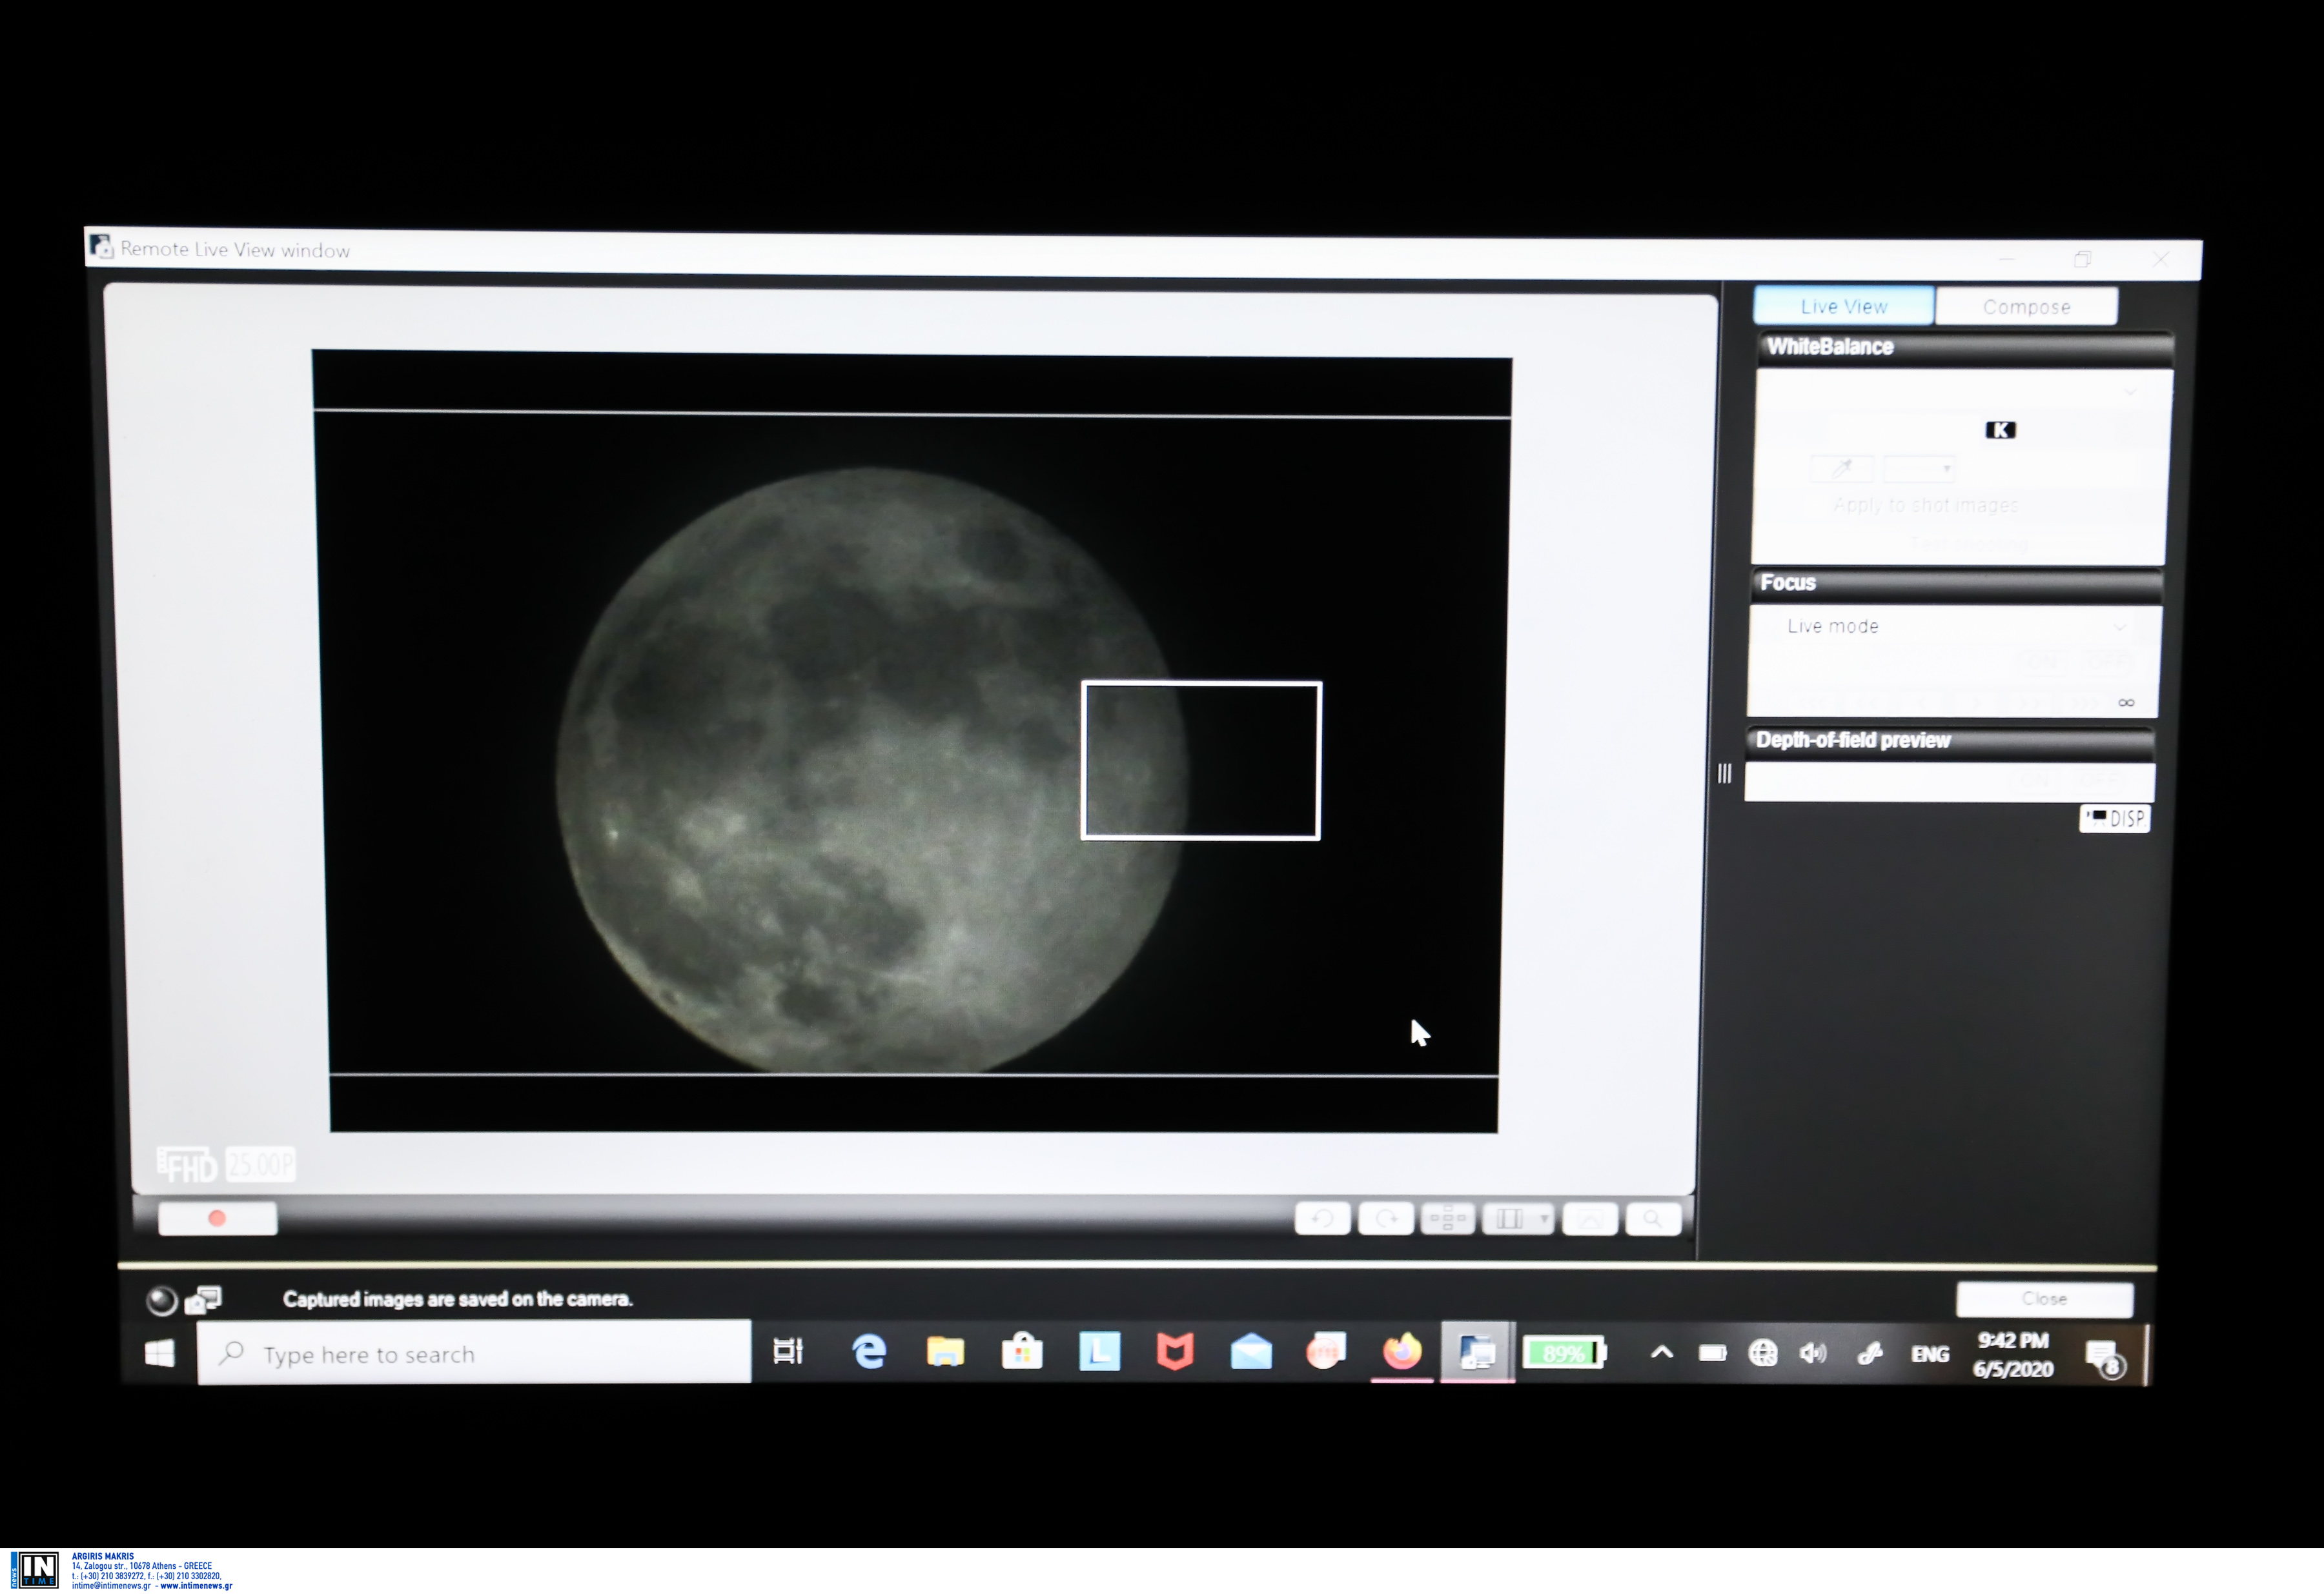
Task: Expand the white balance preset dropdown
Action: [2130, 392]
